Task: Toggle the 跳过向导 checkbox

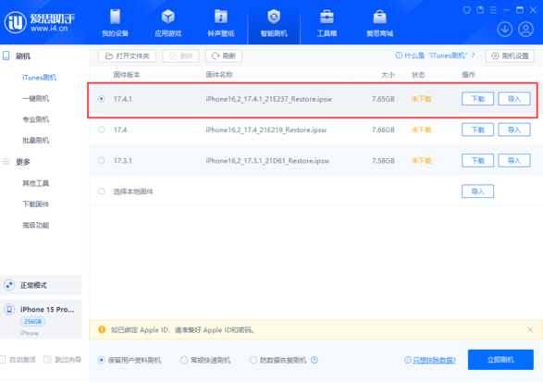Action: (47, 360)
